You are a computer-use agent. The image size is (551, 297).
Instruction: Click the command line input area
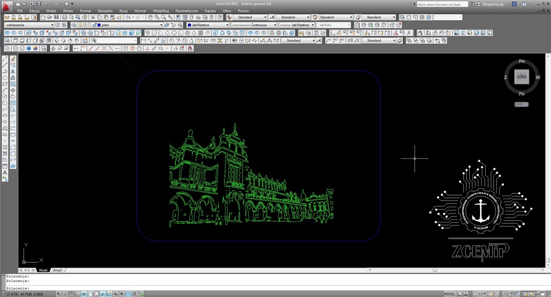tap(275, 288)
